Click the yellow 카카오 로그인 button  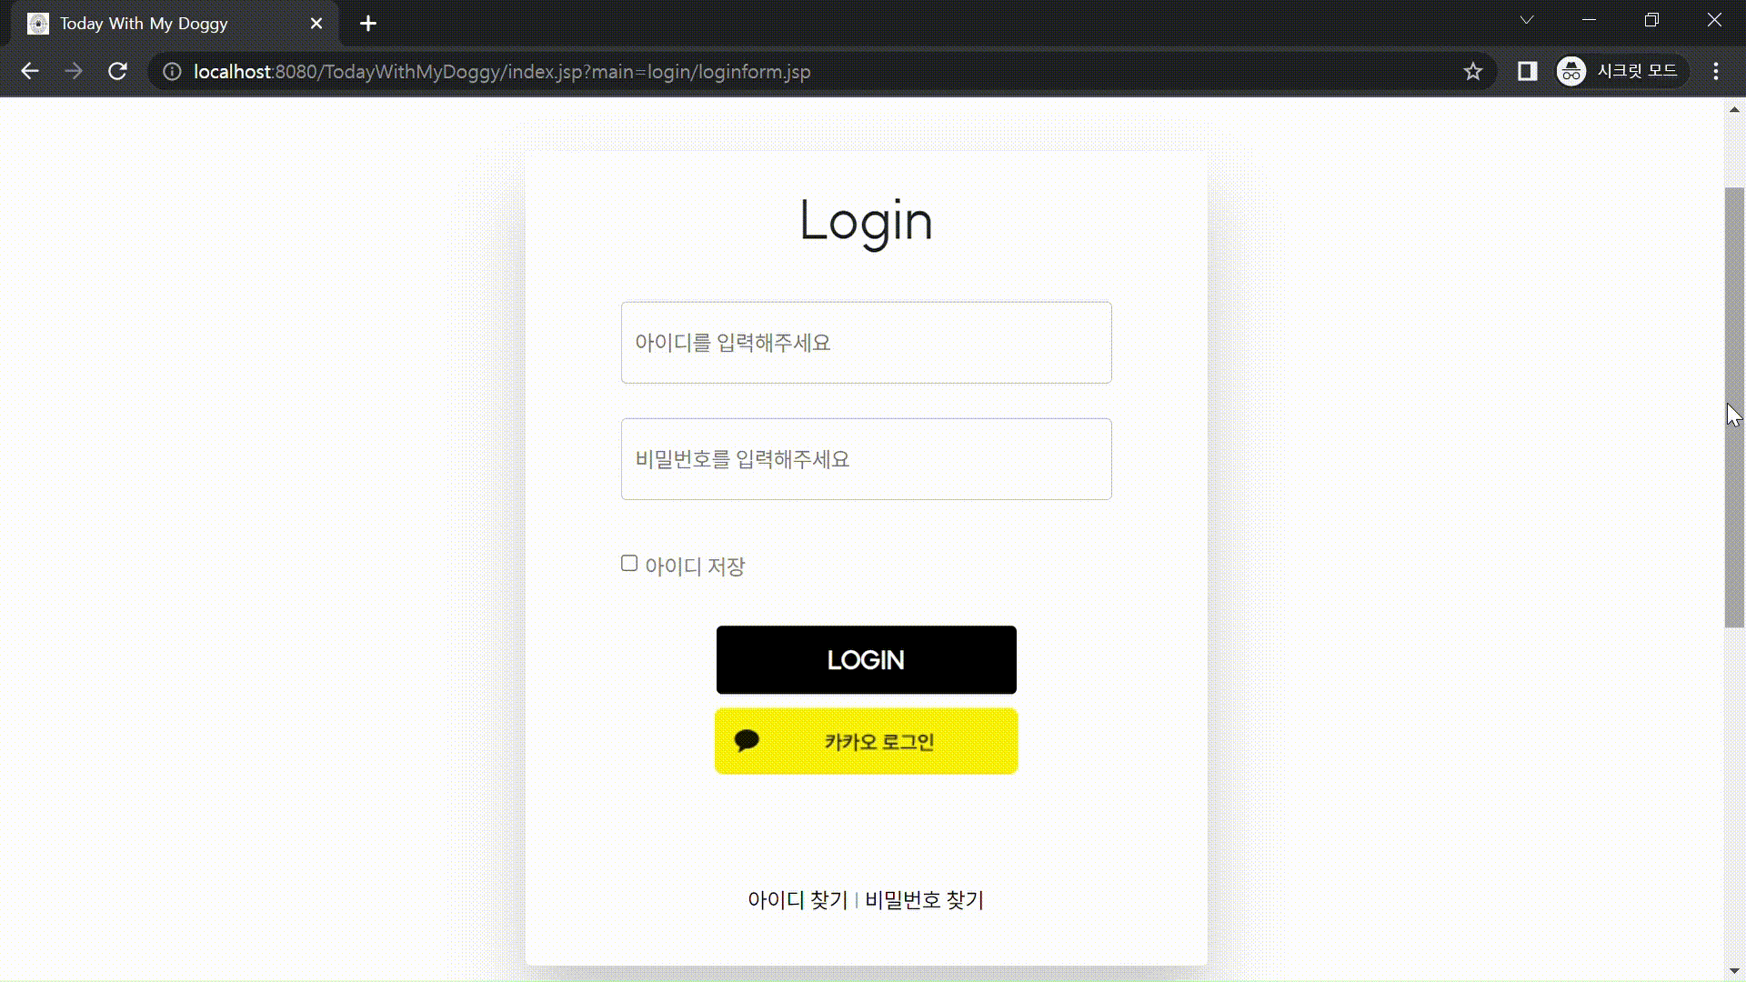click(x=866, y=741)
